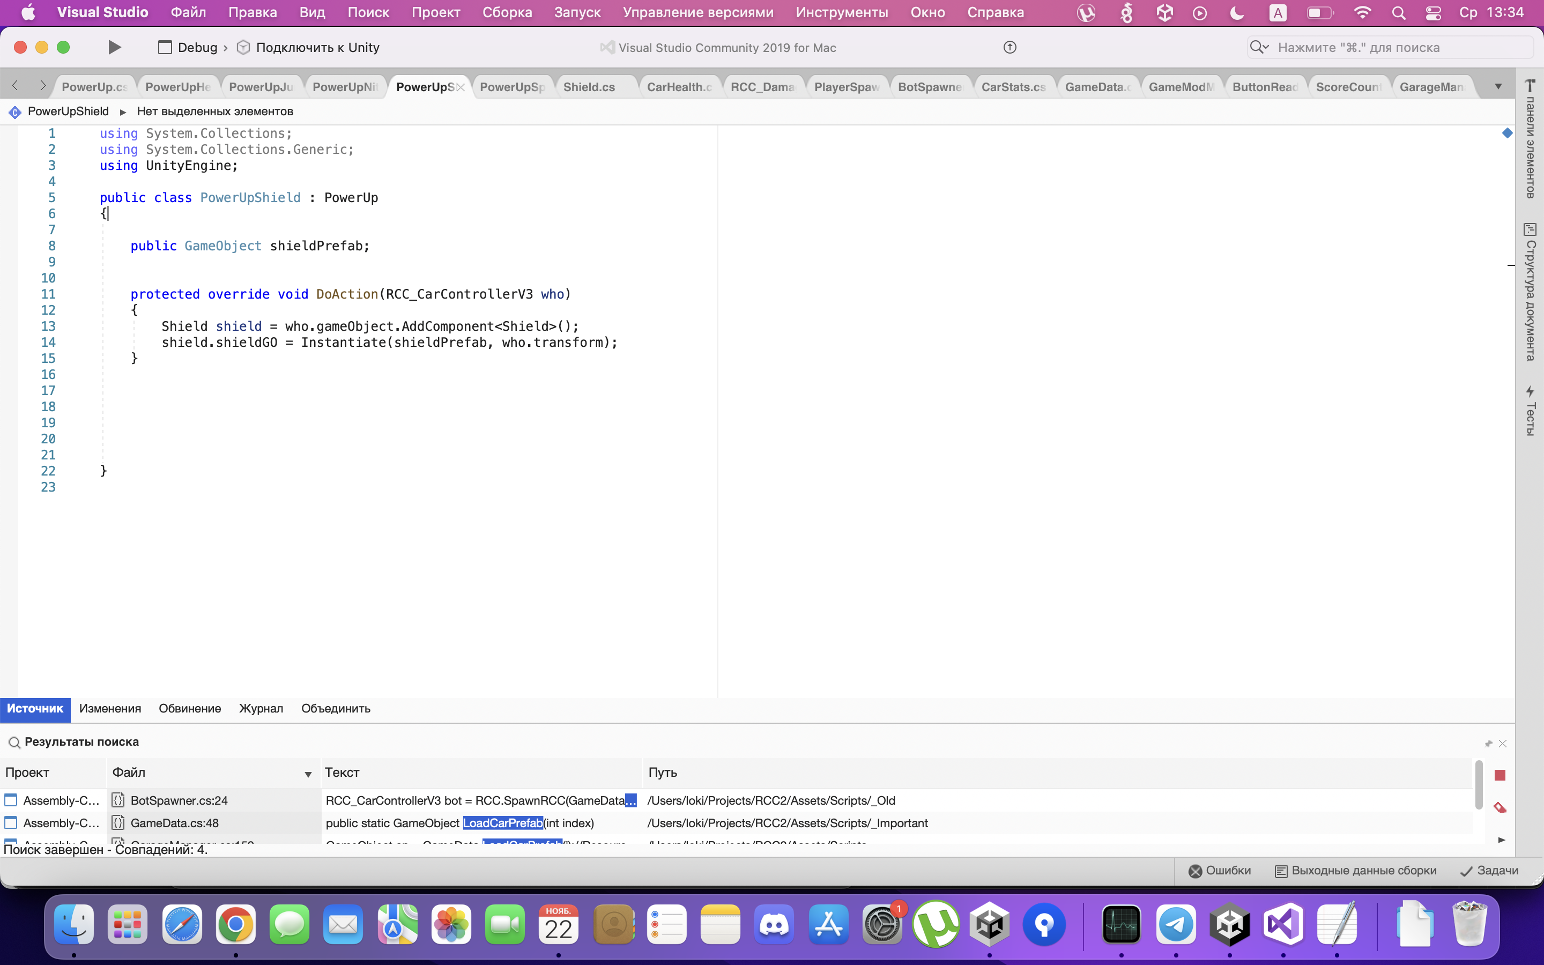Click the shieldPrefab field declaration line
This screenshot has width=1544, height=965.
(250, 246)
